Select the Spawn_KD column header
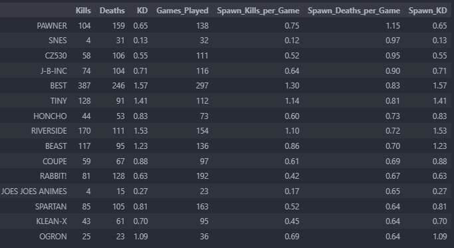 click(427, 11)
